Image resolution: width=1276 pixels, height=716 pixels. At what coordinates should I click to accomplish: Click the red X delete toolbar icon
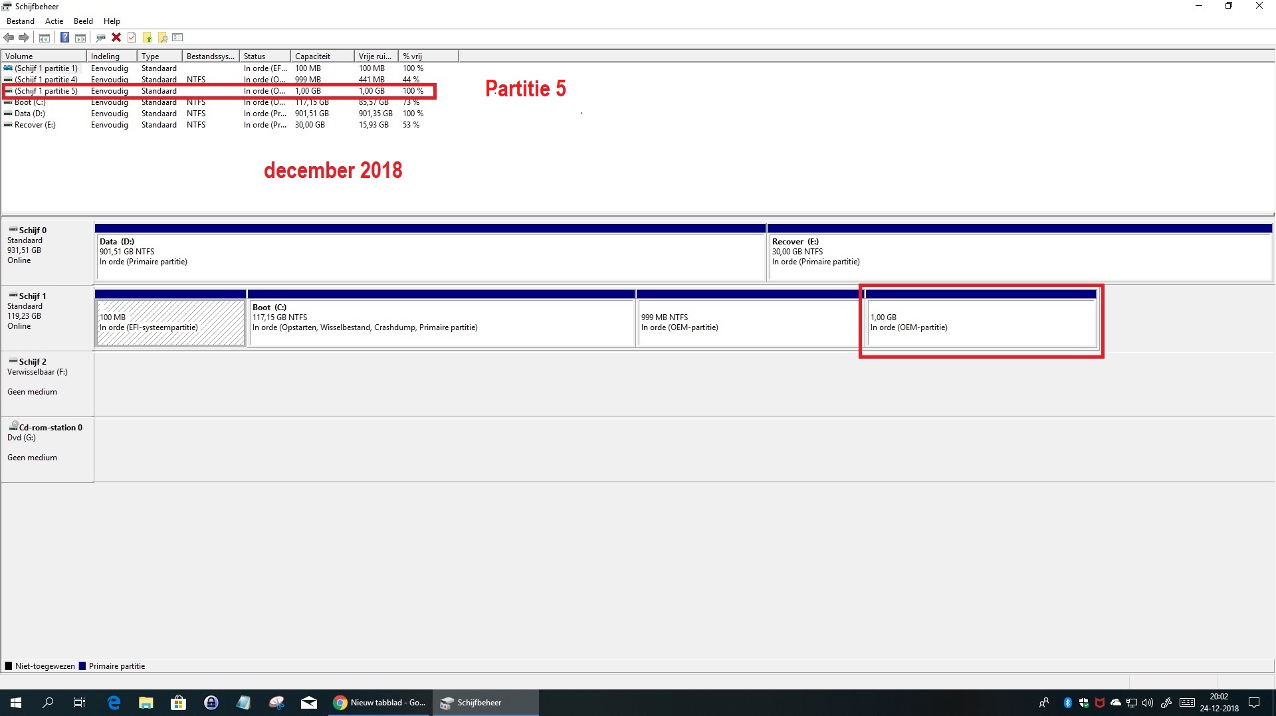click(x=116, y=37)
